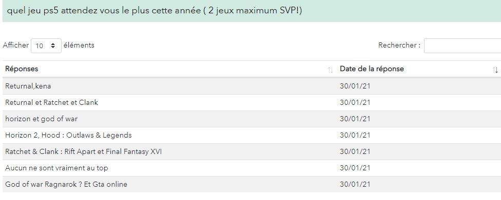Viewport: 501px width, 200px height.
Task: Select the 'Returnal et Ratchet et Clank' row
Action: coord(252,102)
